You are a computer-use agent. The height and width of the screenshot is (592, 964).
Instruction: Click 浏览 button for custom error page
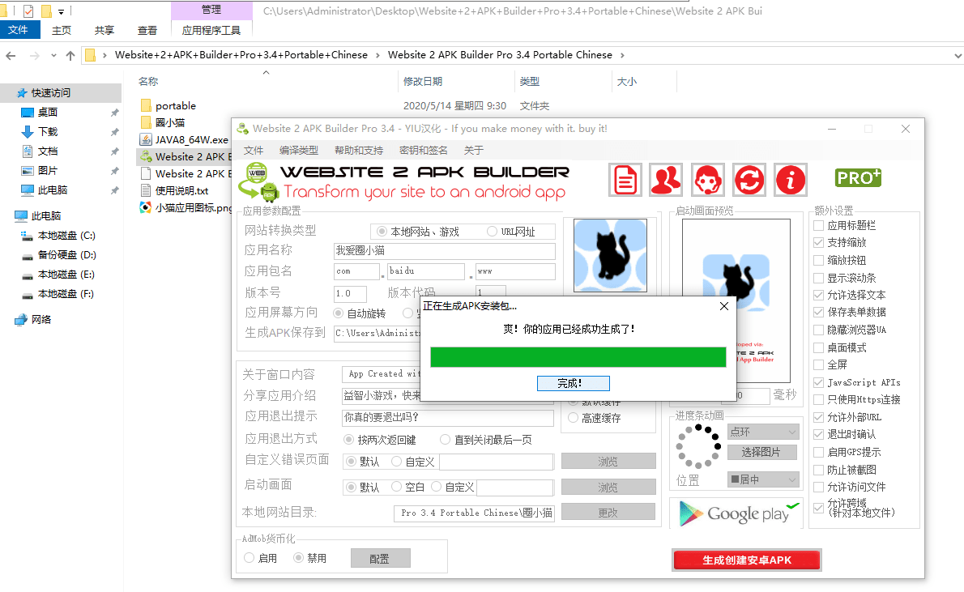tap(608, 461)
